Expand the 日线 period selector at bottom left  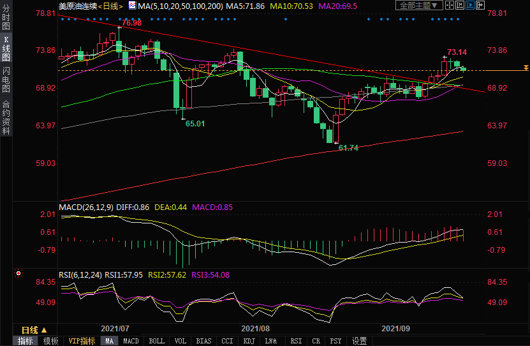point(34,330)
